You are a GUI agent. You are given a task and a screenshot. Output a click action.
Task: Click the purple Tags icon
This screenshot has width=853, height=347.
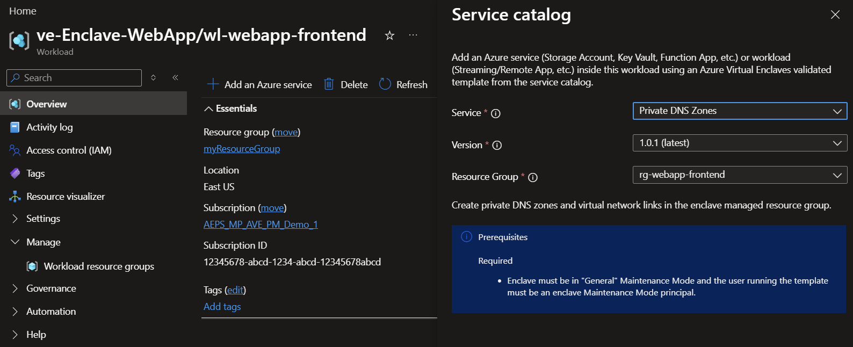pos(15,173)
